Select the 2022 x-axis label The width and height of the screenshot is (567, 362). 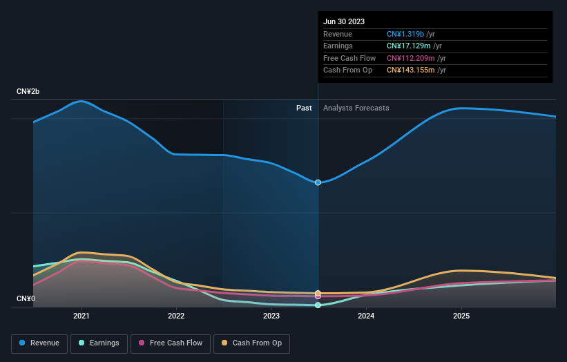pyautogui.click(x=176, y=316)
